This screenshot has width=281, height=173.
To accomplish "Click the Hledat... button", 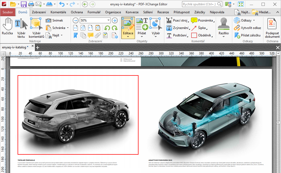I will pos(262,12).
